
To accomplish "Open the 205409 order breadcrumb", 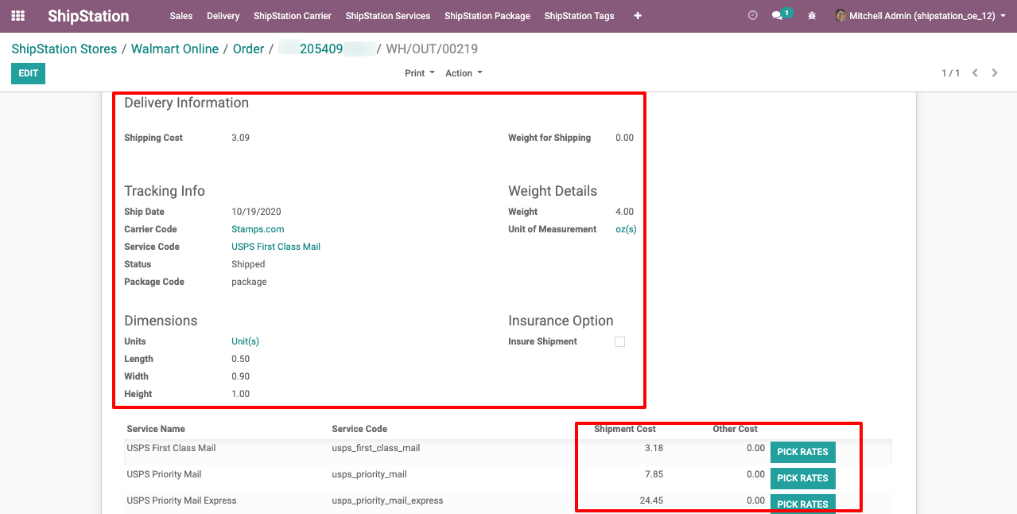I will [x=326, y=49].
